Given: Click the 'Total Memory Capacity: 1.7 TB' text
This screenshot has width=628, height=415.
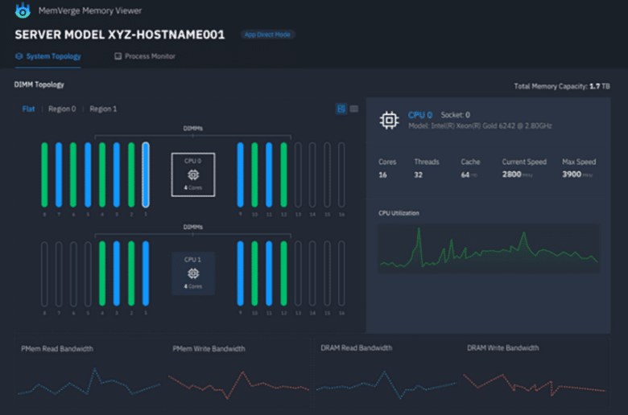Looking at the screenshot, I should pyautogui.click(x=562, y=86).
